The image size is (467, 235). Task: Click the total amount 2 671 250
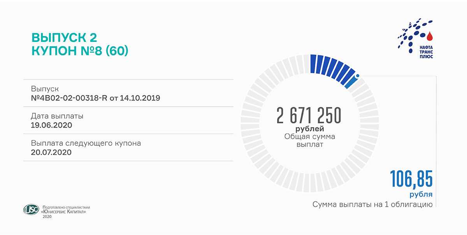coord(309,116)
